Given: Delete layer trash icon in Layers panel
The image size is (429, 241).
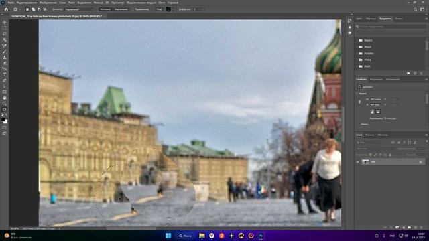Looking at the screenshot, I should 422,228.
